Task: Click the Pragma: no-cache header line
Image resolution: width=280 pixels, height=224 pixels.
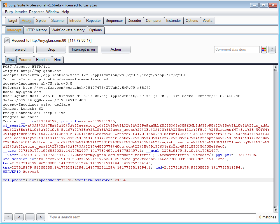Action: tap(21, 117)
